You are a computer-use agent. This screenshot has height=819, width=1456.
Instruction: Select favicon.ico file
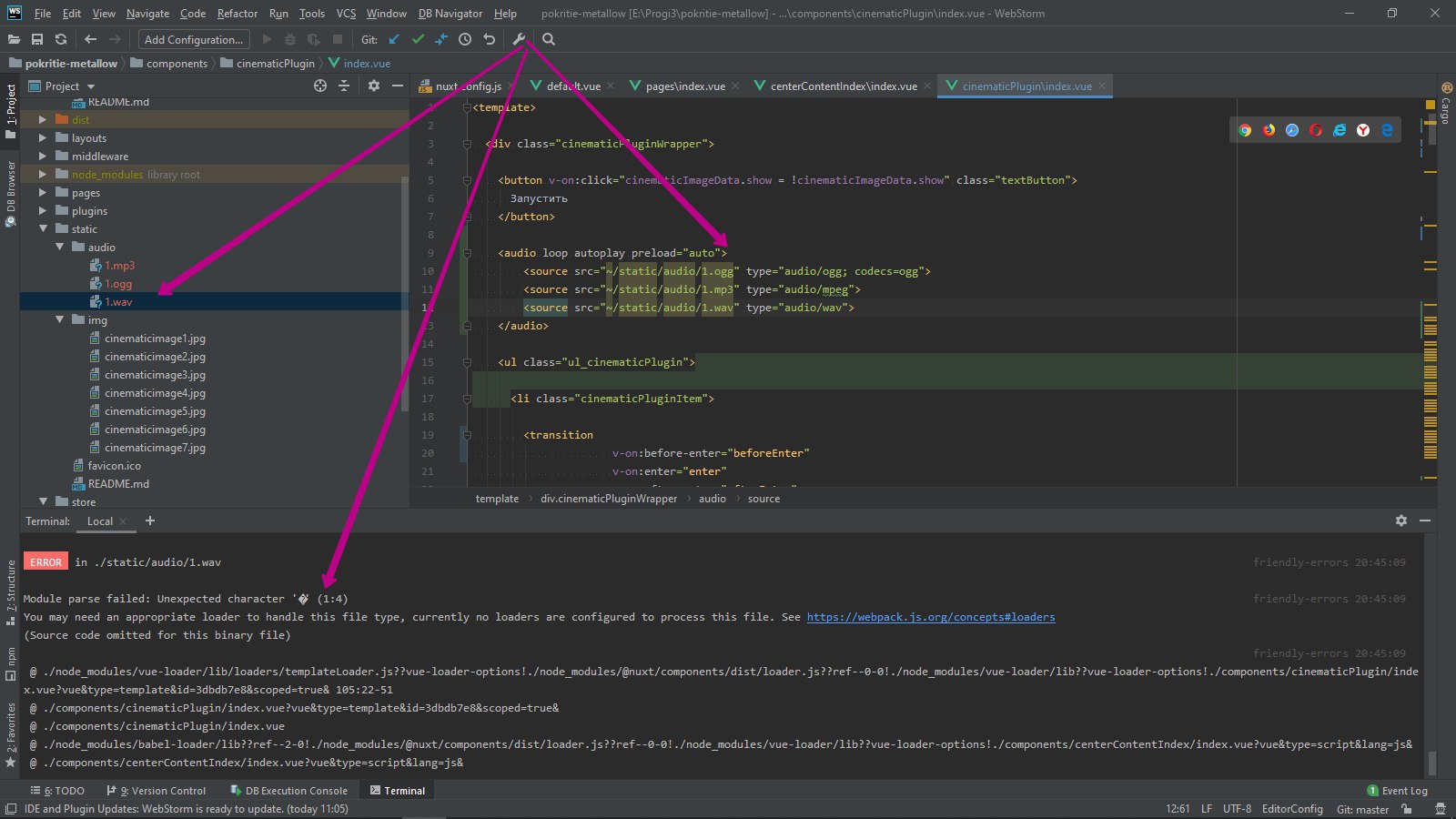[114, 466]
